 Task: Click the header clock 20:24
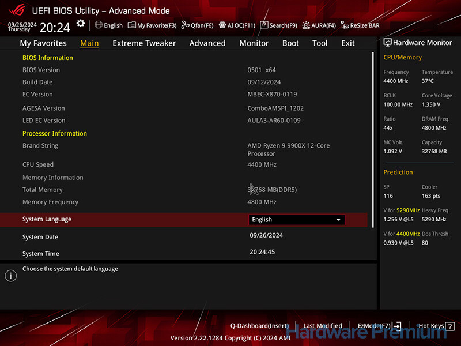(55, 28)
